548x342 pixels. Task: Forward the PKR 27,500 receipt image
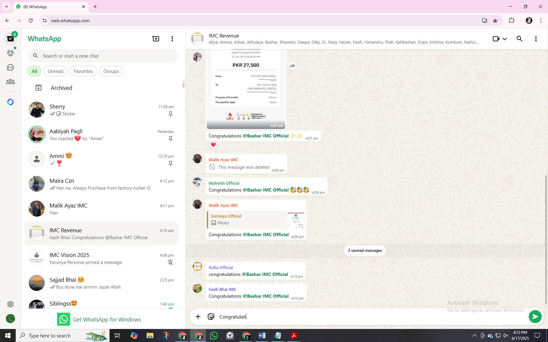point(292,66)
